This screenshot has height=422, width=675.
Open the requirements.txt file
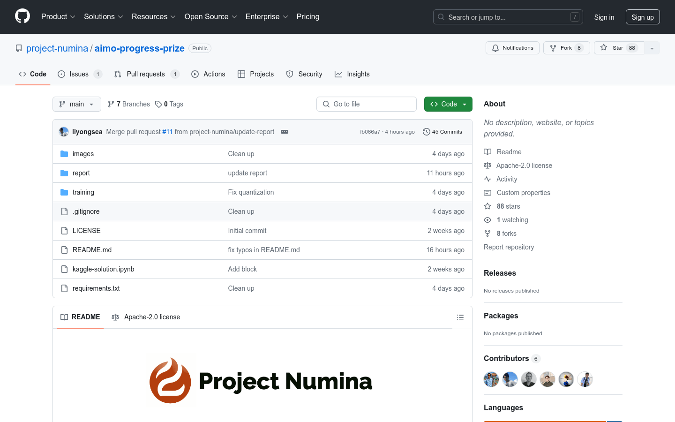pyautogui.click(x=96, y=288)
